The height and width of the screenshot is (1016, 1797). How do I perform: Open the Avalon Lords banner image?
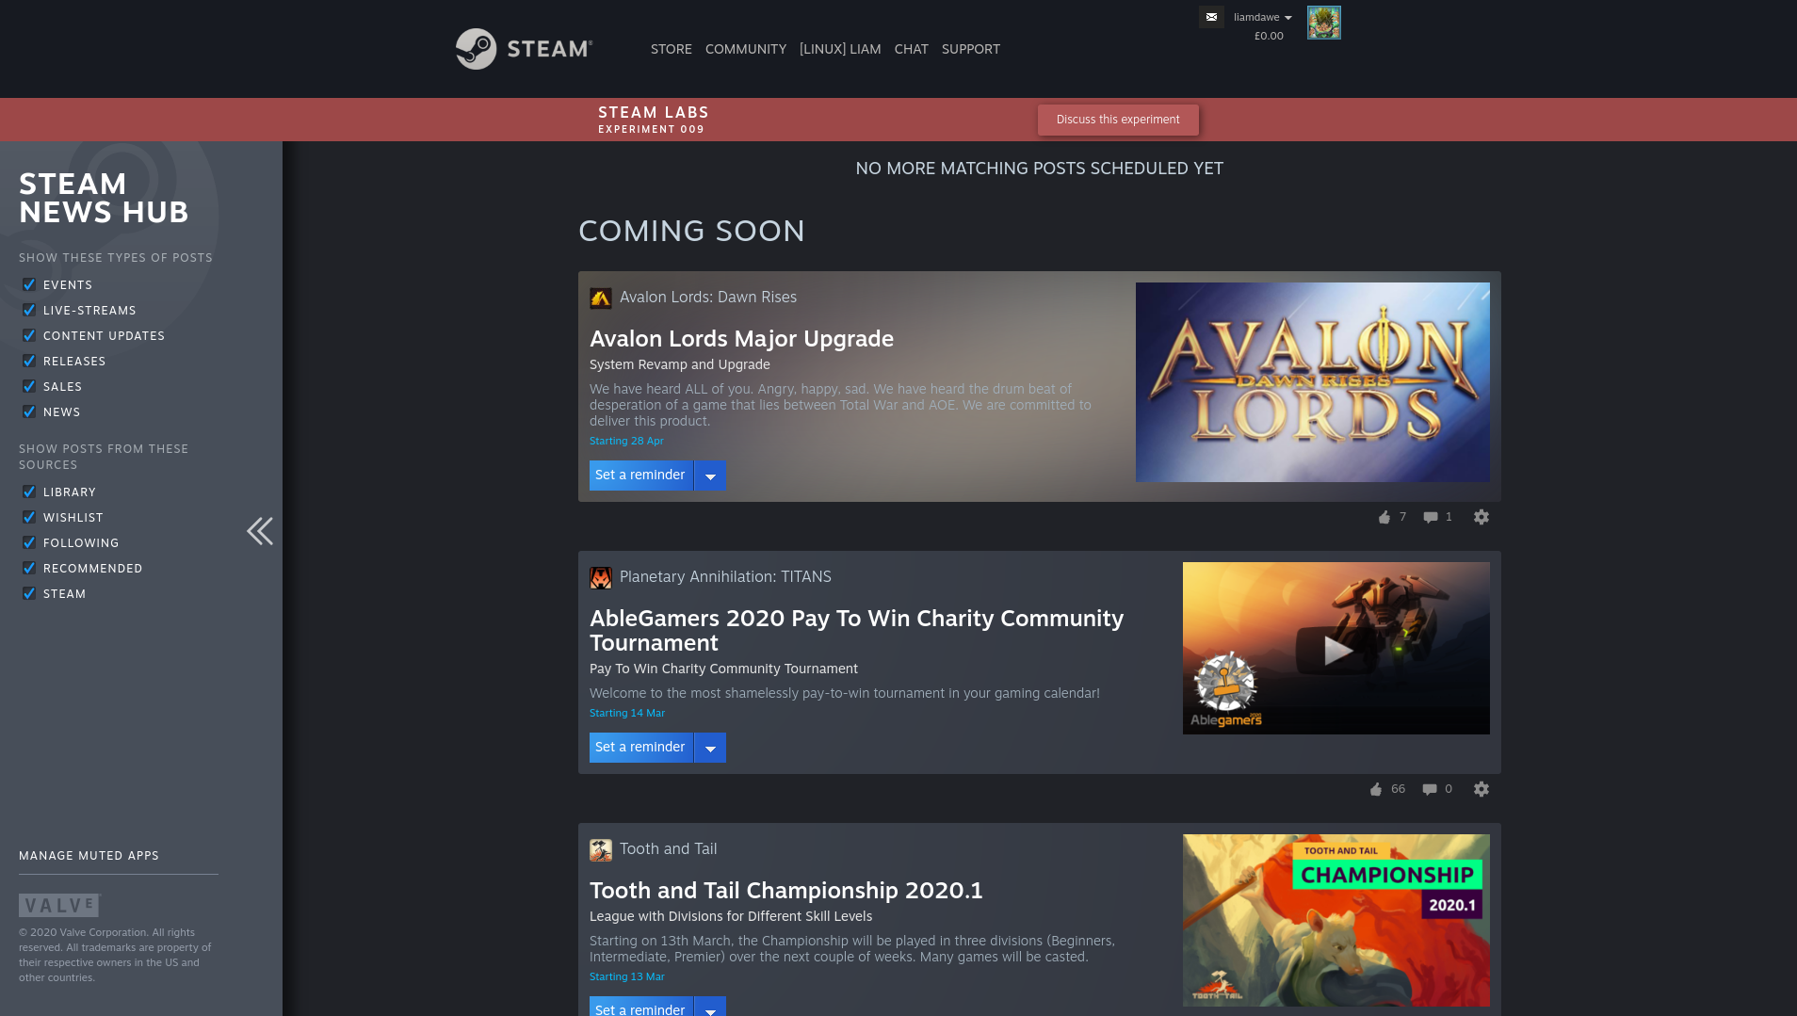click(x=1313, y=382)
